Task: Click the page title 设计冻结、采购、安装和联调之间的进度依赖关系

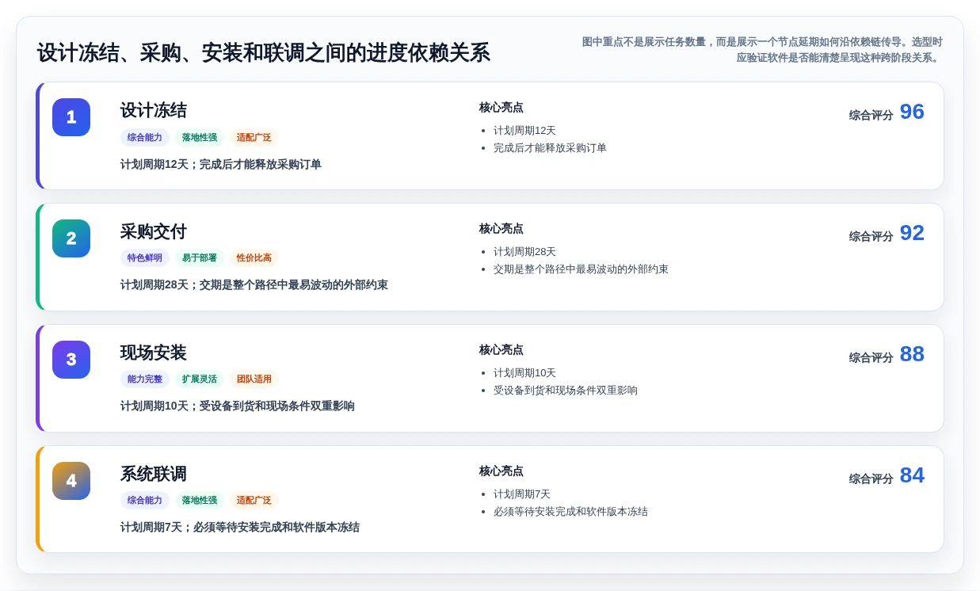Action: (x=263, y=53)
